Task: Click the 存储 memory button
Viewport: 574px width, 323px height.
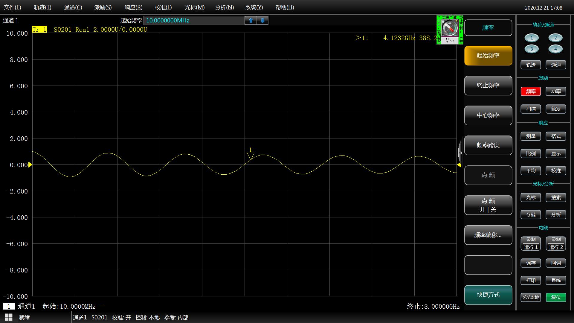Action: click(x=531, y=215)
